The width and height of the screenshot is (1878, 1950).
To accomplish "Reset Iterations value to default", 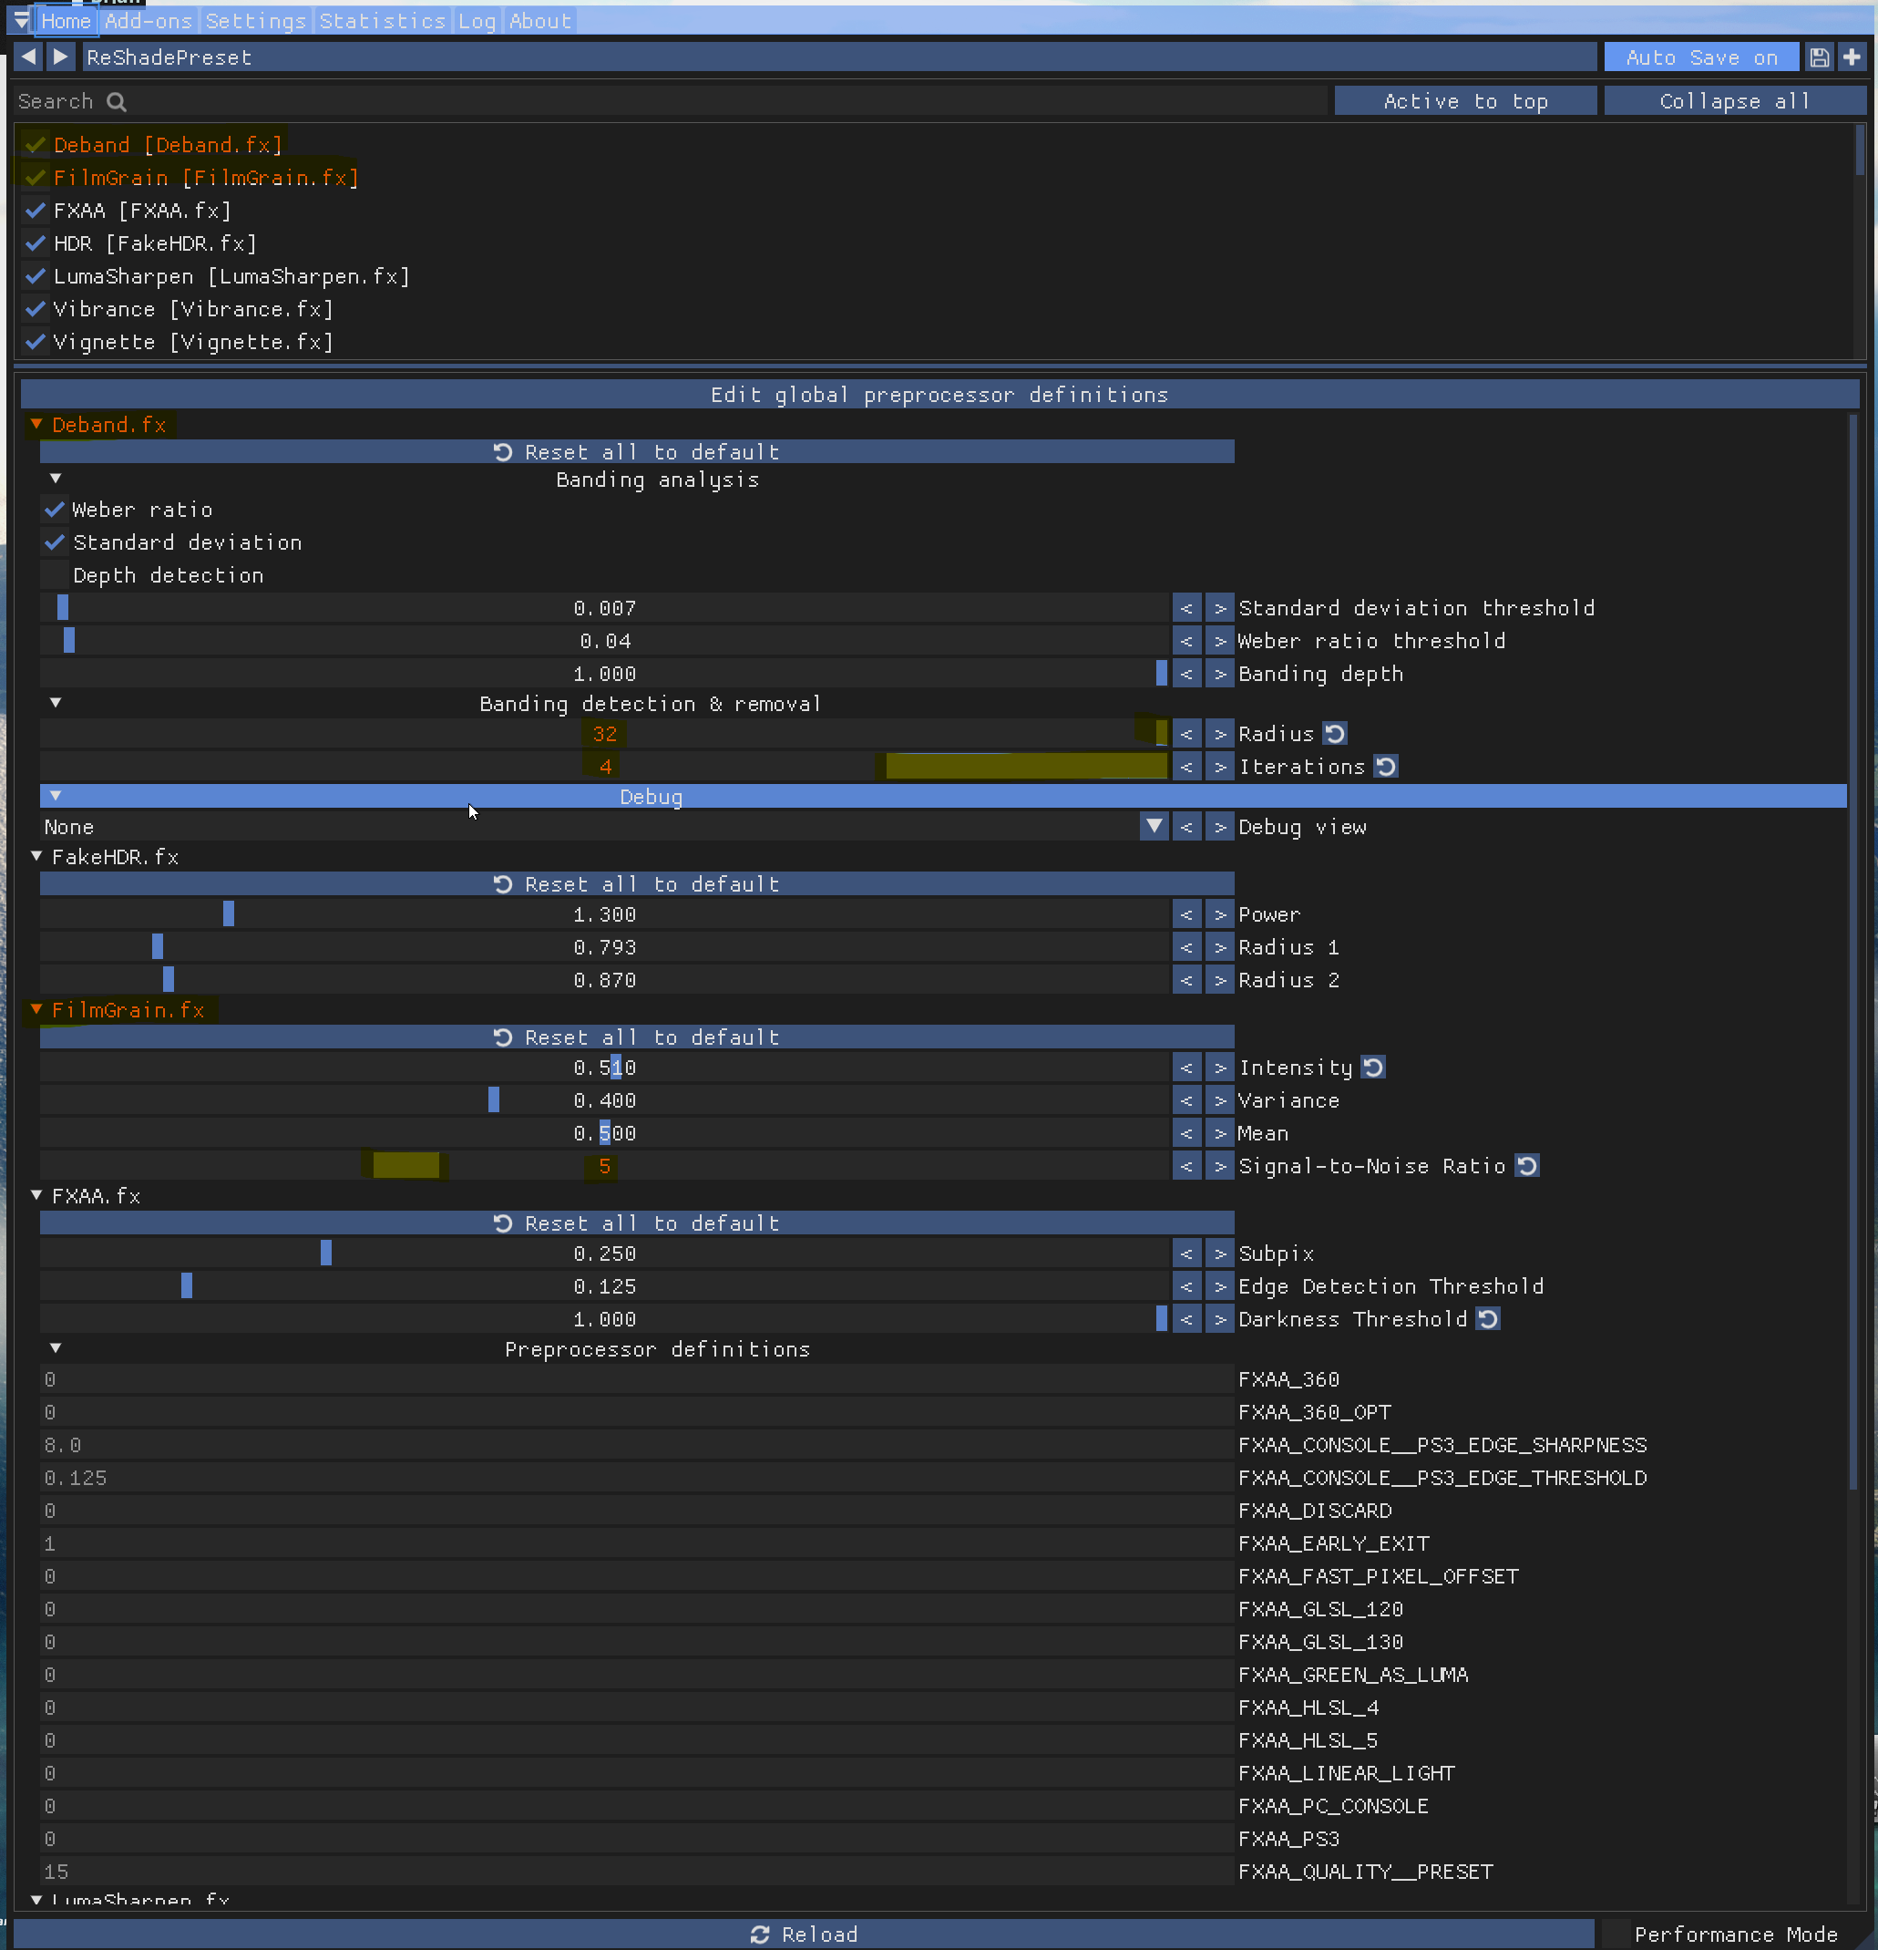I will (1386, 766).
